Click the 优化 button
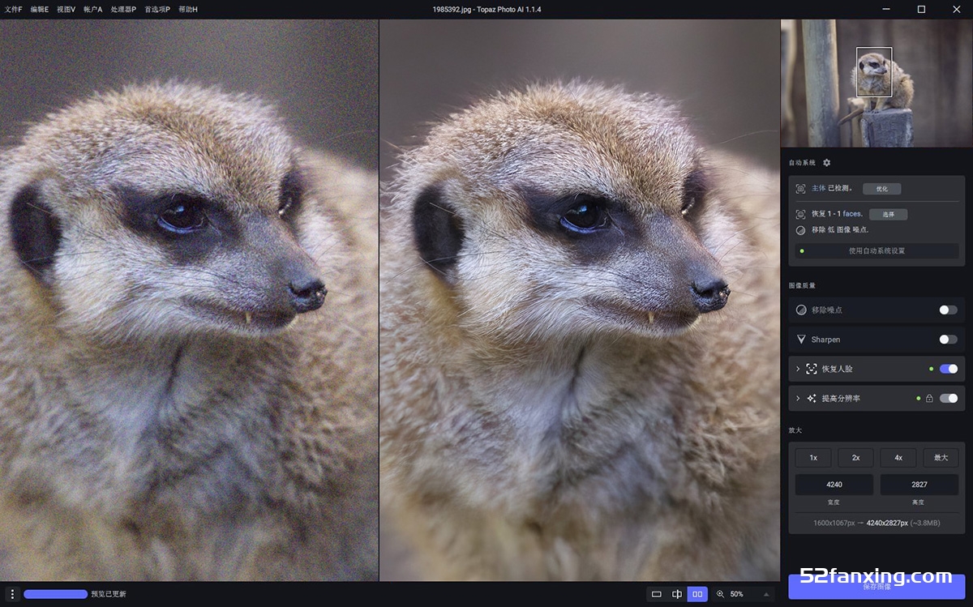 (881, 189)
